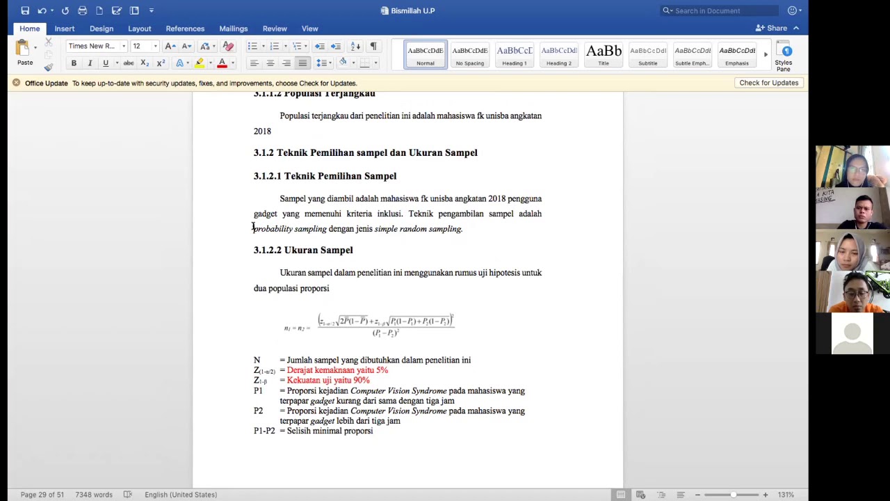Open the Design tab

click(102, 29)
